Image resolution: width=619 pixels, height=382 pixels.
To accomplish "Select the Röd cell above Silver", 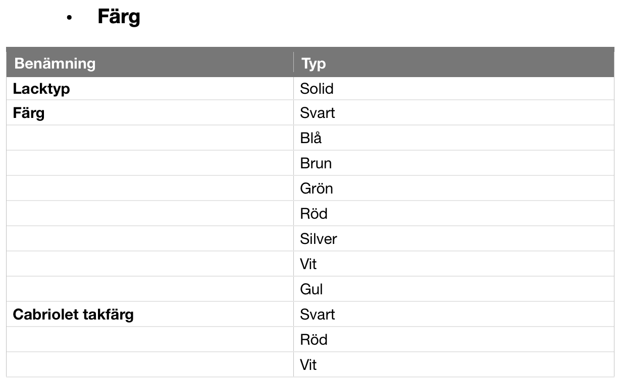I will point(314,214).
